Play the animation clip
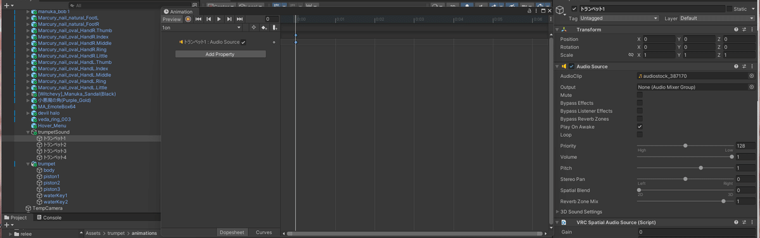The image size is (760, 238). pyautogui.click(x=219, y=20)
